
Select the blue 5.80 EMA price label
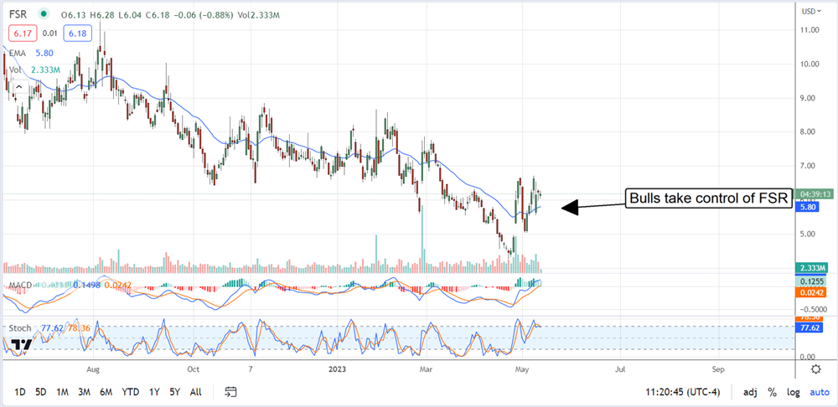pyautogui.click(x=810, y=213)
